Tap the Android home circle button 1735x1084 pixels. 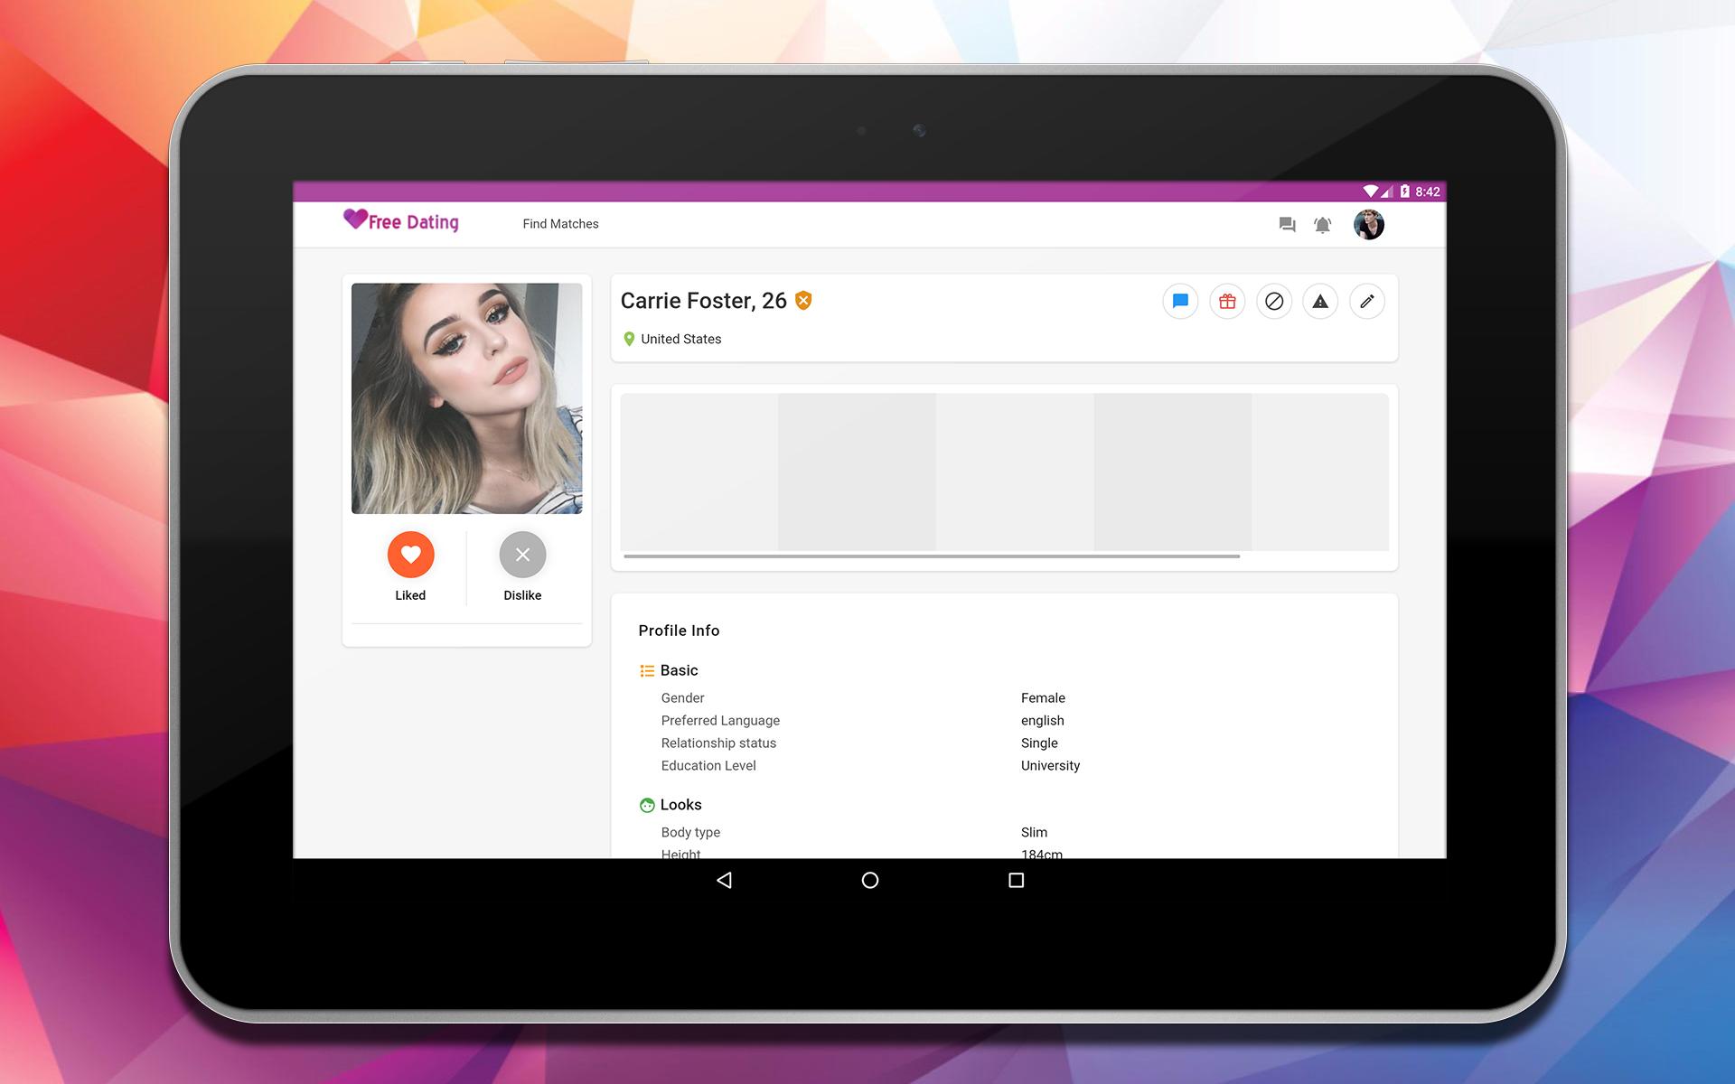[870, 880]
